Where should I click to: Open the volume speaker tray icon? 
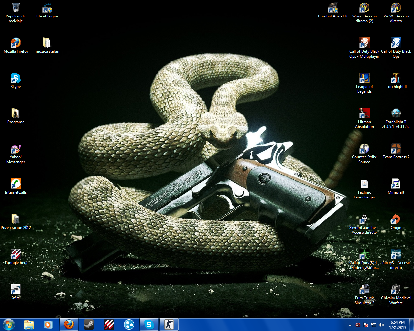(381, 325)
